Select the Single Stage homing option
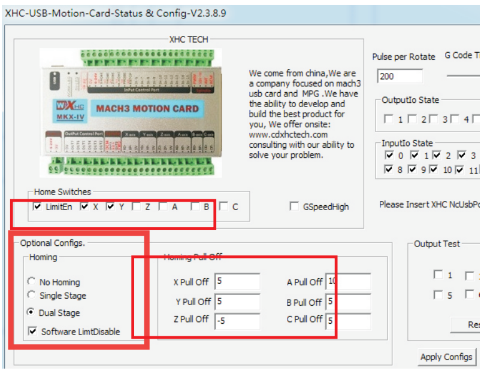The height and width of the screenshot is (374, 487). [x=31, y=295]
